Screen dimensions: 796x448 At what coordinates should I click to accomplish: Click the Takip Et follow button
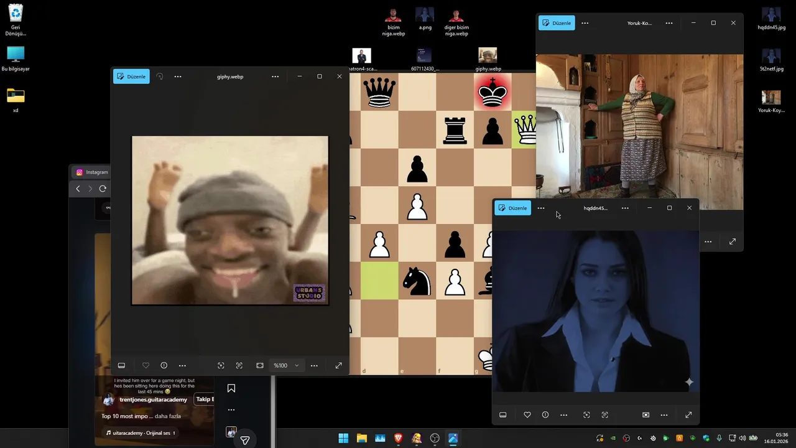coord(205,399)
